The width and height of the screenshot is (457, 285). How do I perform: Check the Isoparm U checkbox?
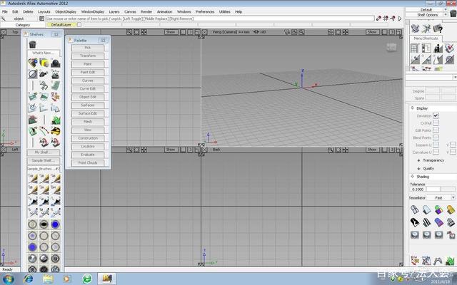click(436, 145)
